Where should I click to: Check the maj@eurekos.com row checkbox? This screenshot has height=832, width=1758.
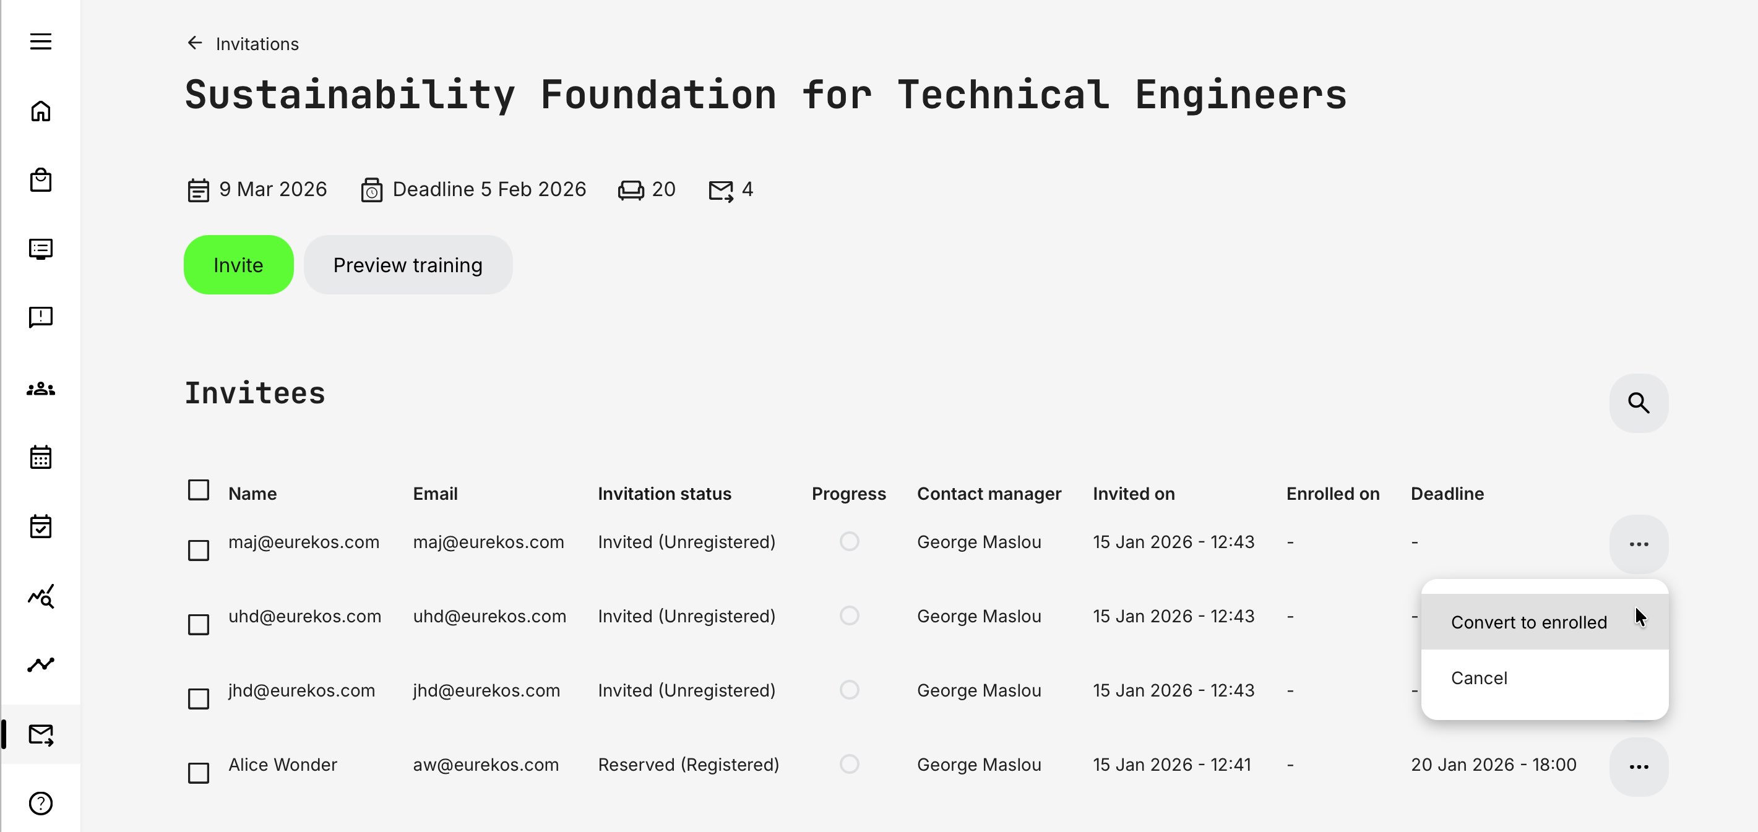199,551
